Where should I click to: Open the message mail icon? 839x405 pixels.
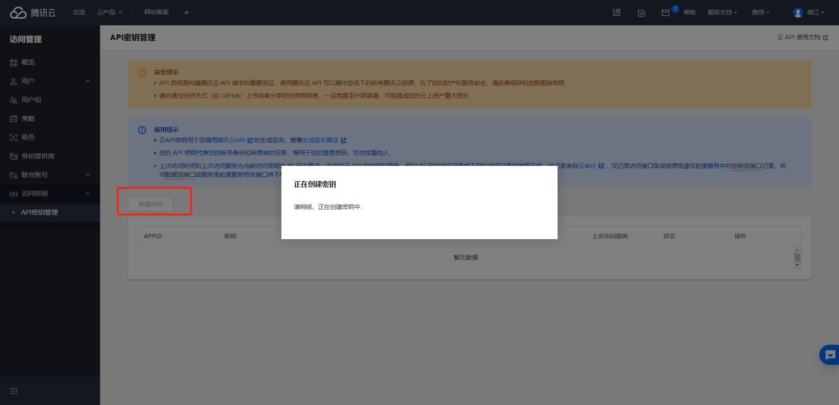click(665, 13)
